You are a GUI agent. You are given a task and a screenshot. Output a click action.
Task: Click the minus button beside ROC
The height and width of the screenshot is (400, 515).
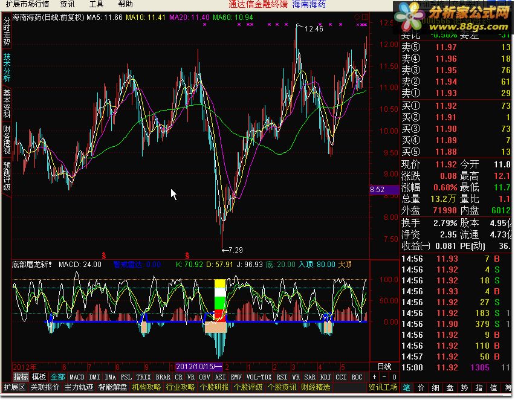384,377
